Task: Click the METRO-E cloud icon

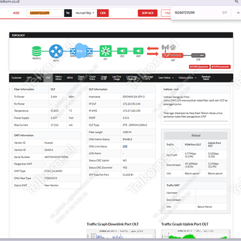Action: (x=81, y=51)
